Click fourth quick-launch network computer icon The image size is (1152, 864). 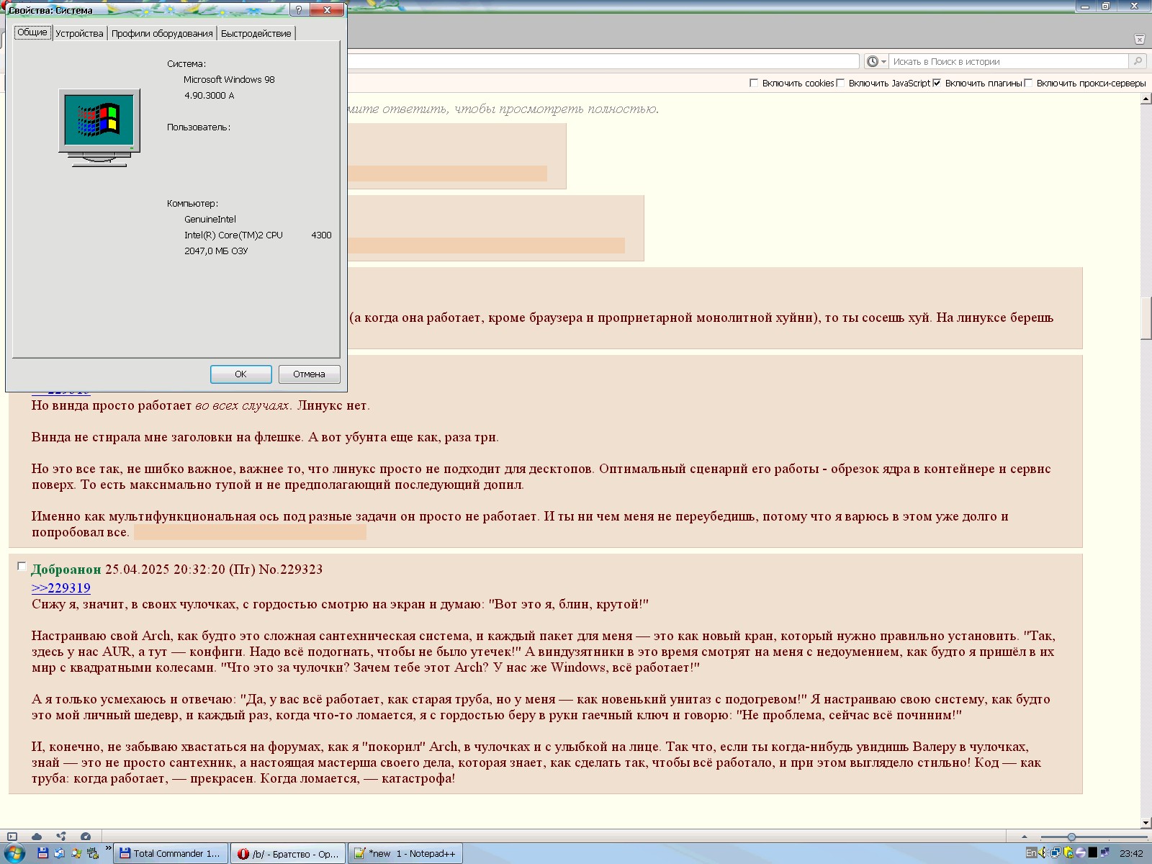[93, 853]
